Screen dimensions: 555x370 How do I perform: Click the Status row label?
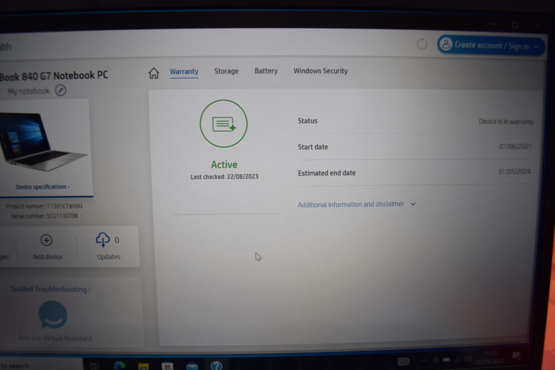point(307,120)
